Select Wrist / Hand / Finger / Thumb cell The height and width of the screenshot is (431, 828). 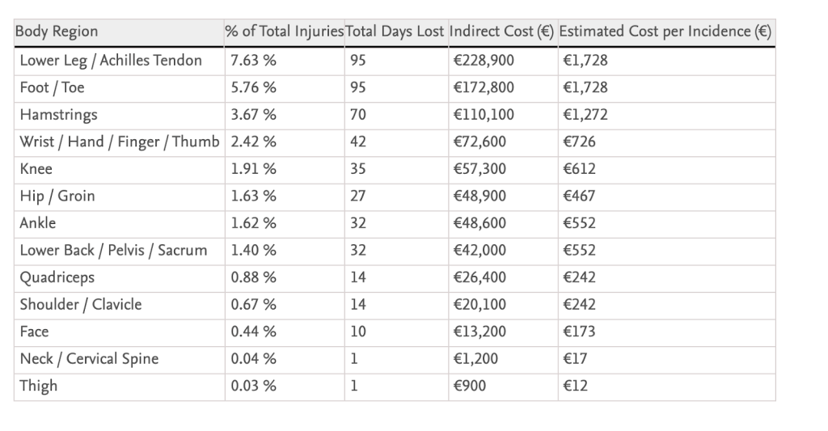120,142
